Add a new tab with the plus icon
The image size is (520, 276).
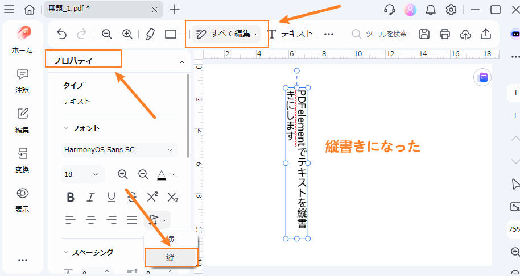point(174,9)
